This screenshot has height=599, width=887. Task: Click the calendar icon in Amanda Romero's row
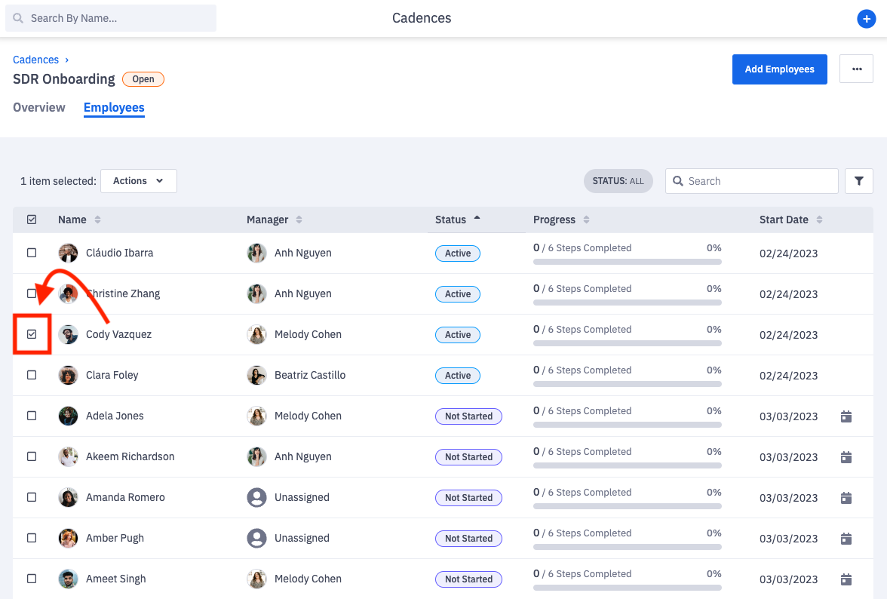pyautogui.click(x=846, y=498)
